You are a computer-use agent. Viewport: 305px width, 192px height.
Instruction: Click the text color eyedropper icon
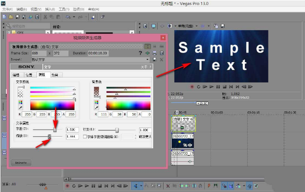tap(20, 108)
